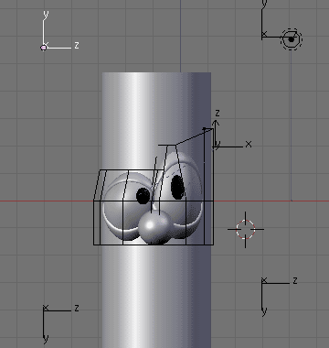Select the lower part of the cylinder below the face
The image size is (329, 348).
tap(156, 296)
